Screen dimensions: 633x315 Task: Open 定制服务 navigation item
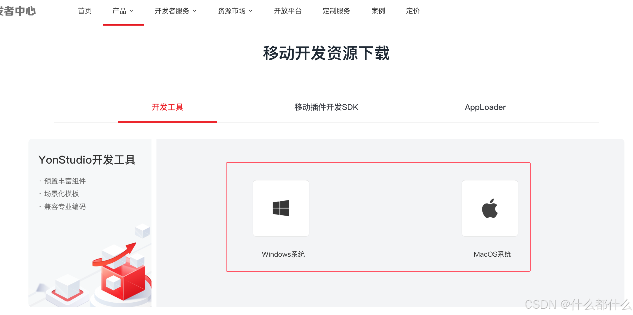[x=336, y=11]
